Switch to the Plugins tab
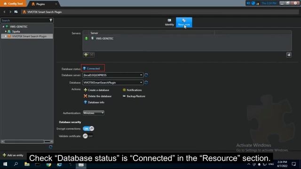301x169 pixels. (x=40, y=4)
